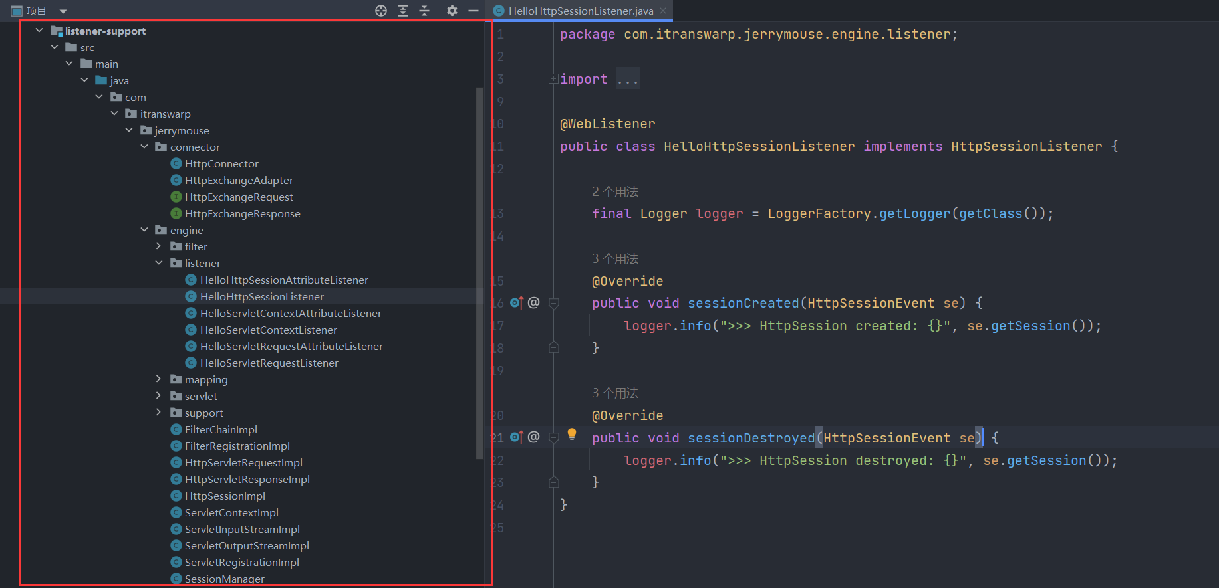Open HelloServletContextListener file
The height and width of the screenshot is (588, 1219).
(269, 330)
